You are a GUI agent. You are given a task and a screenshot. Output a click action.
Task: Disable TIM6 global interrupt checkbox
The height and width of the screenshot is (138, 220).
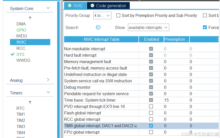[x=151, y=126]
